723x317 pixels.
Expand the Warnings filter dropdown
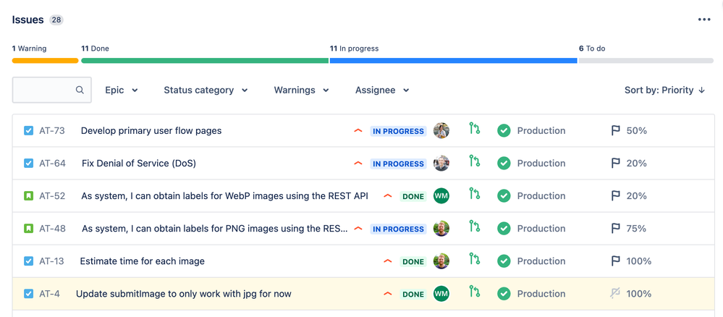coord(302,90)
